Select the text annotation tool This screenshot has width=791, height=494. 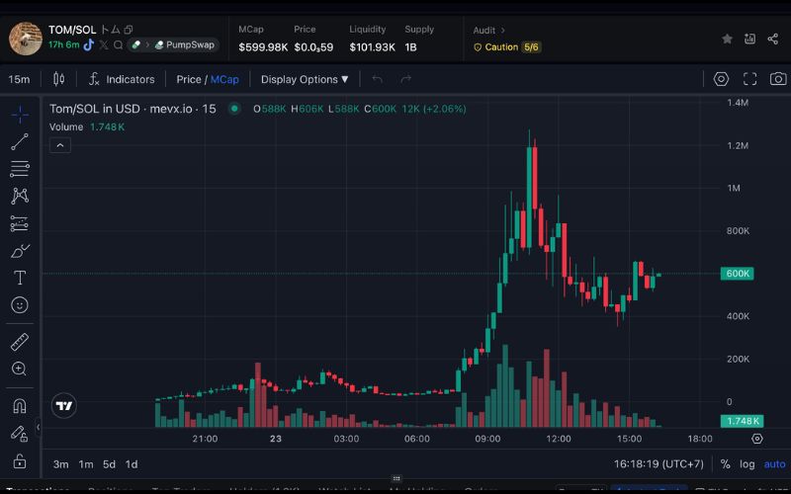19,278
